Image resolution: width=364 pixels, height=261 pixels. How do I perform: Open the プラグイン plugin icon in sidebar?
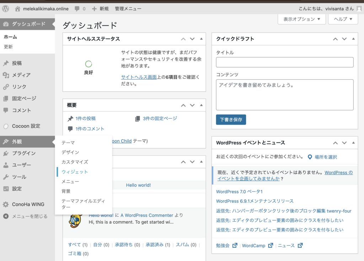click(6, 153)
